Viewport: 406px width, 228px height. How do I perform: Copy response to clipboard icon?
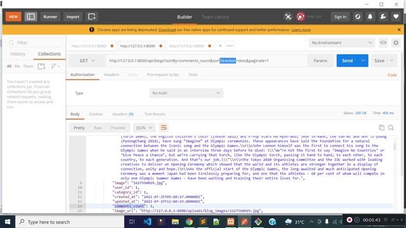coord(381,127)
